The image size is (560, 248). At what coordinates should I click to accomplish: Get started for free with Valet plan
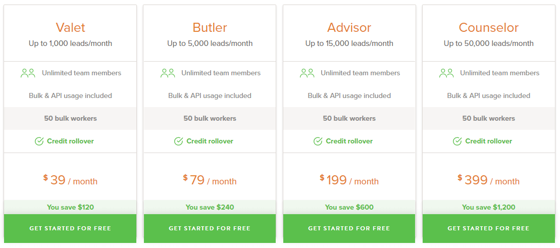tap(70, 228)
